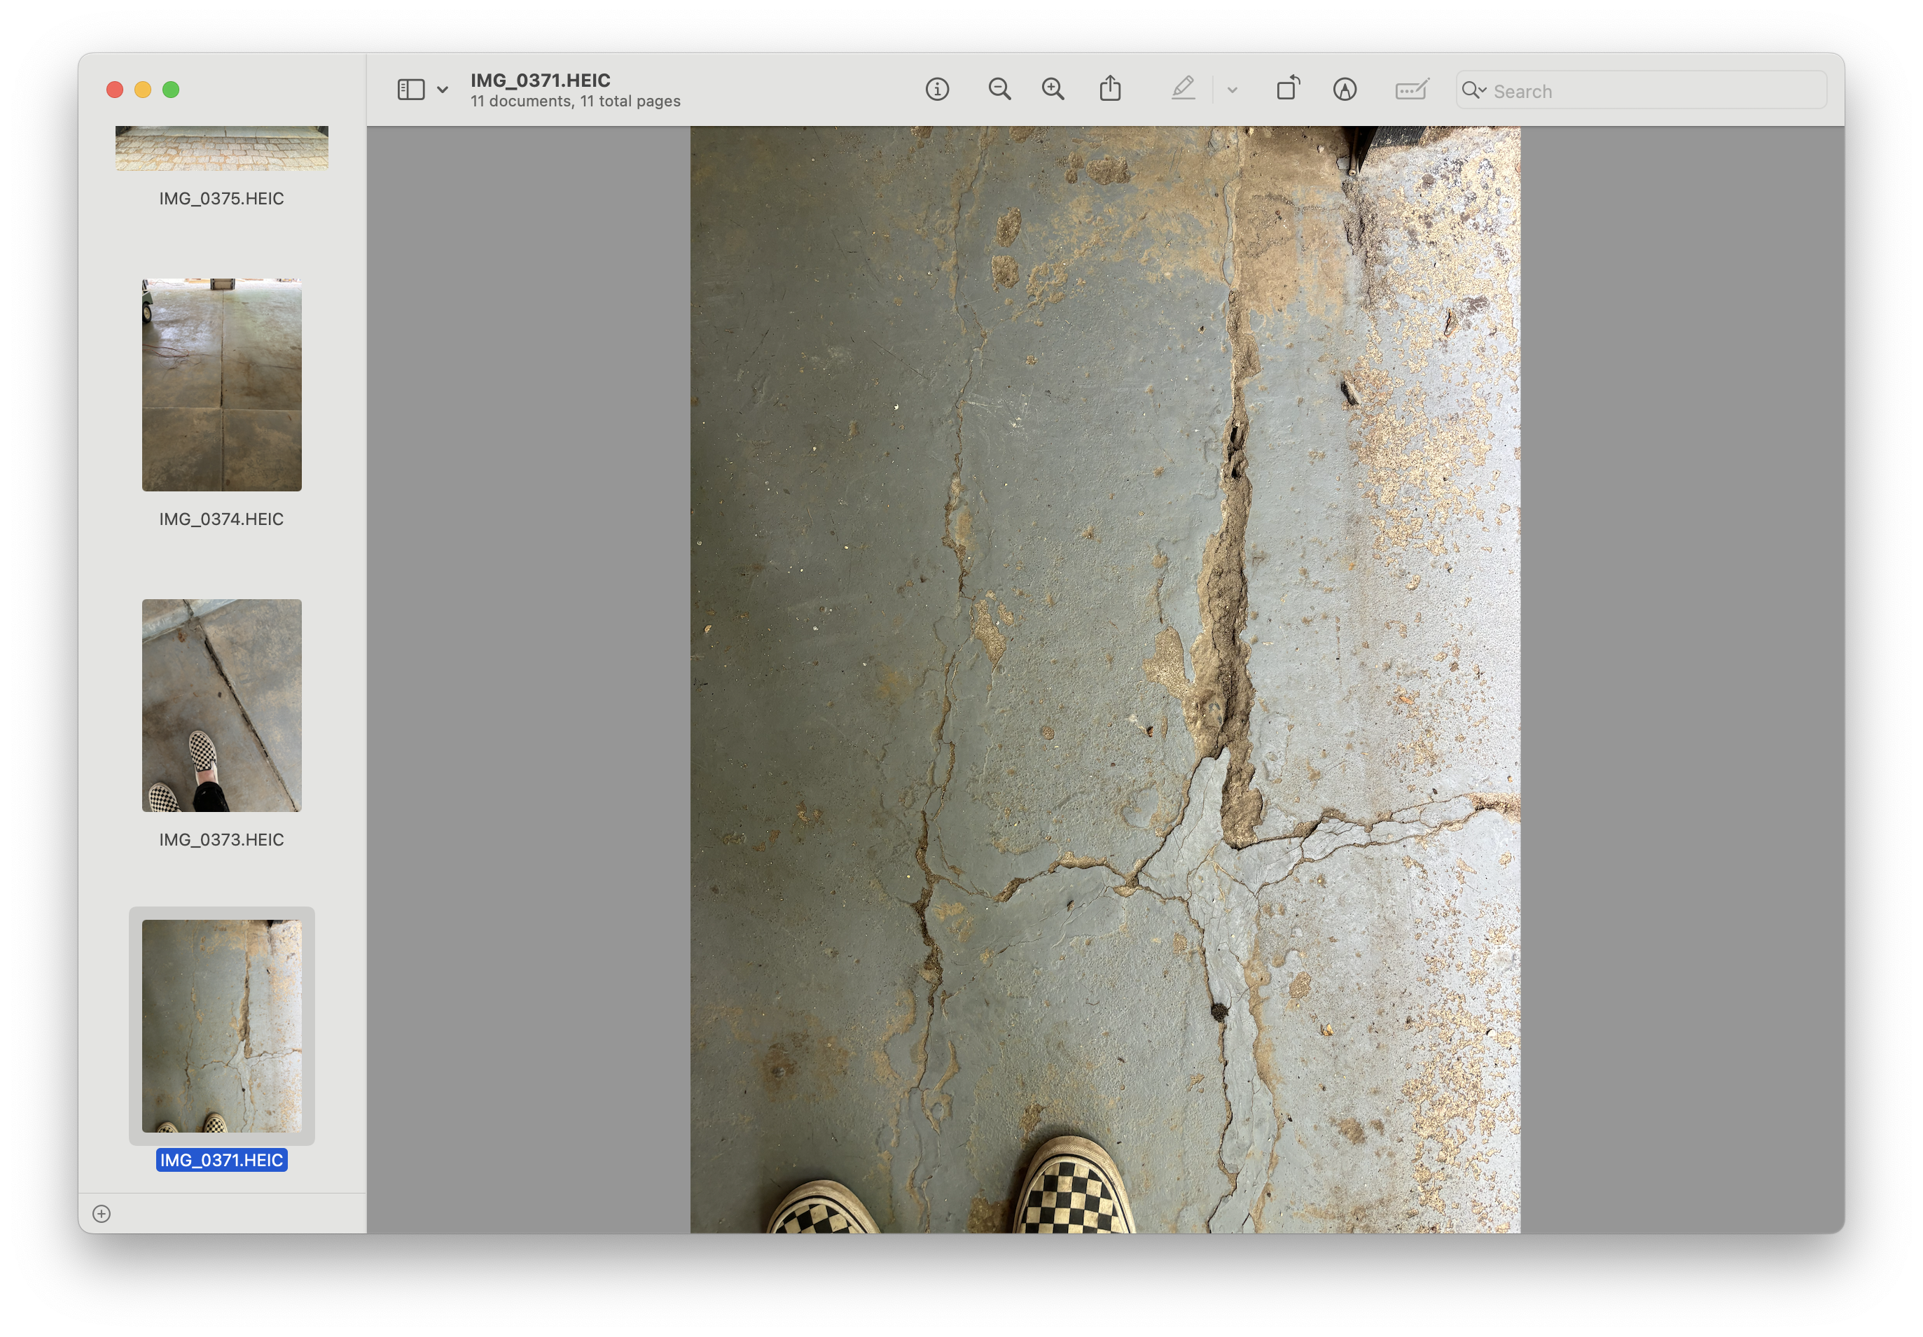The width and height of the screenshot is (1923, 1337).
Task: Open the form filling tool
Action: point(1411,89)
